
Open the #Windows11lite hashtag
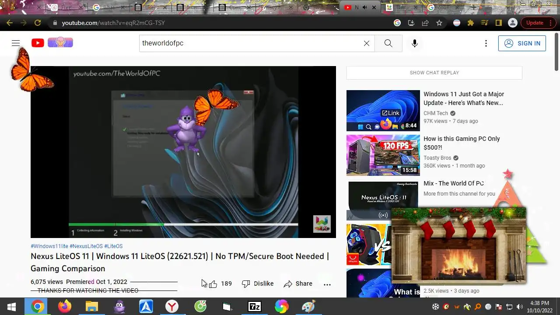point(49,246)
